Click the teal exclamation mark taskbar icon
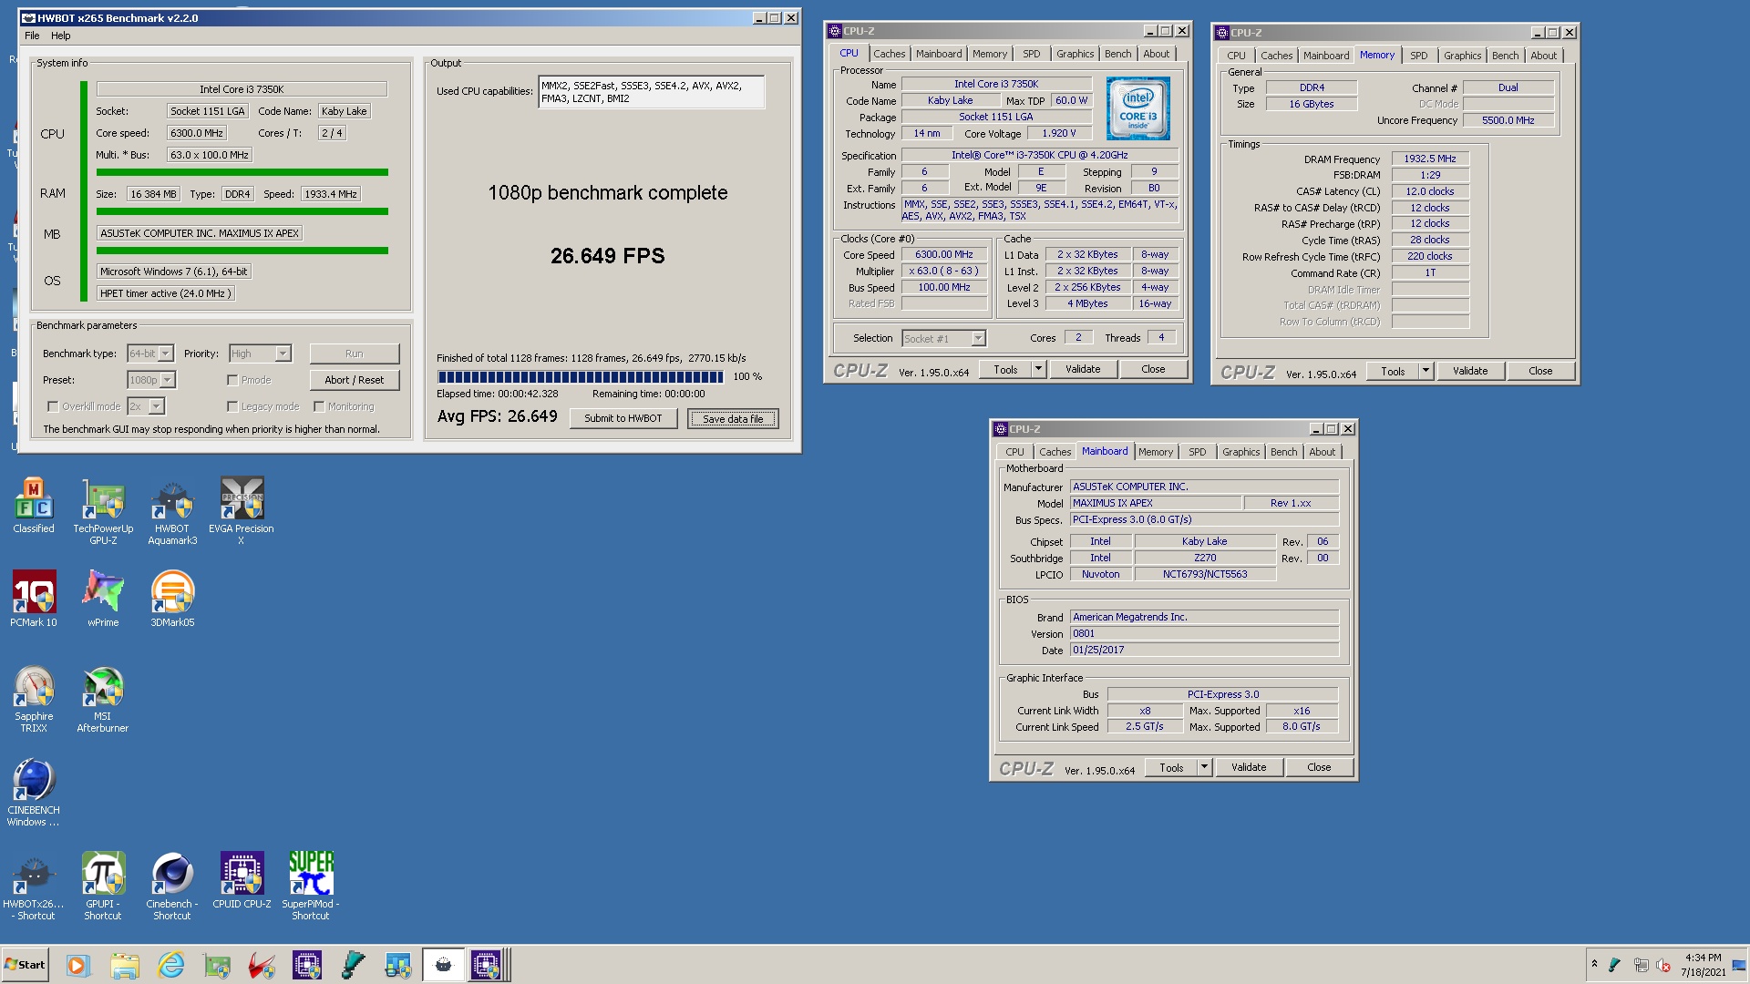1750x984 pixels. [353, 965]
